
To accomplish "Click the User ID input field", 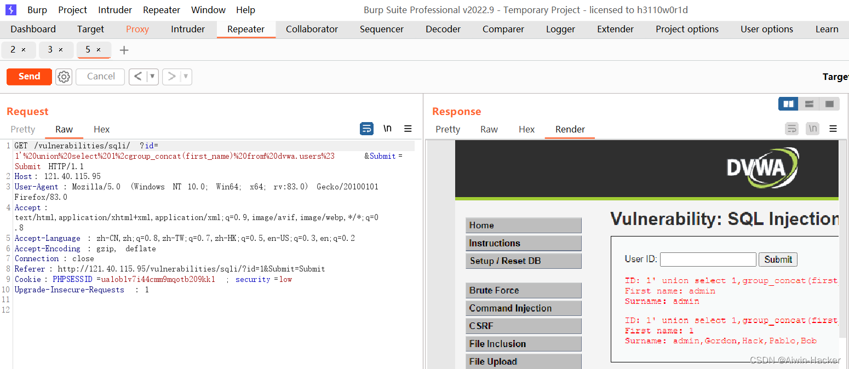I will tap(708, 260).
